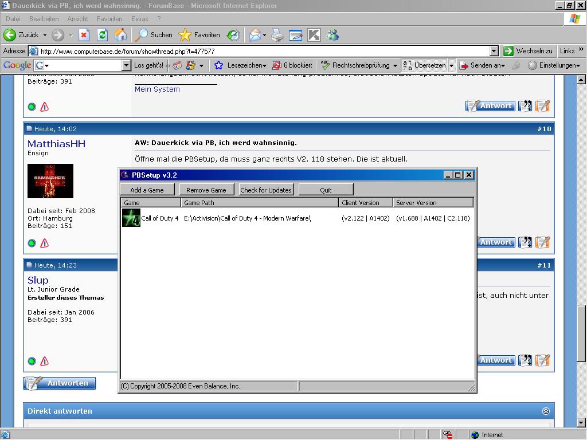Screen dimensions: 587x440
Task: Open post number #10 permalink
Action: (x=545, y=129)
